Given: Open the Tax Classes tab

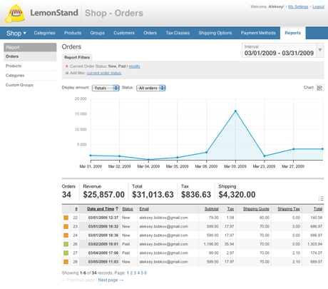Looking at the screenshot, I should click(x=178, y=33).
